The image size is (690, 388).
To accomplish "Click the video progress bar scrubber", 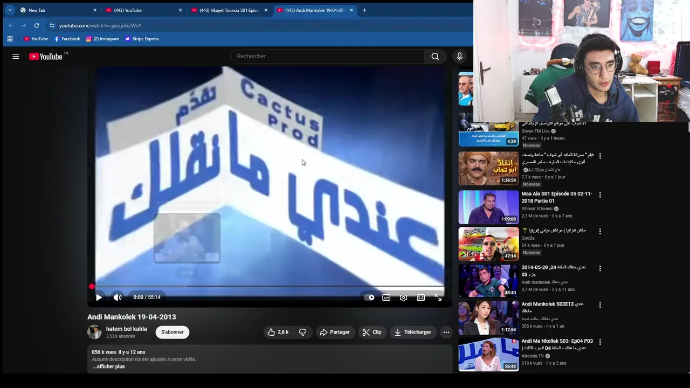I will click(x=92, y=287).
